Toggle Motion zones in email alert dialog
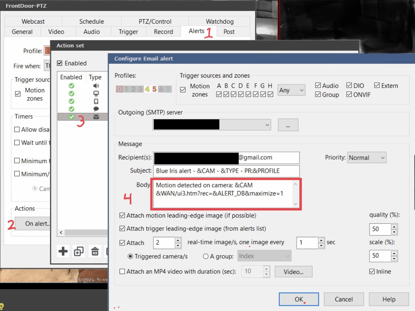The height and width of the screenshot is (311, 415). 183,90
